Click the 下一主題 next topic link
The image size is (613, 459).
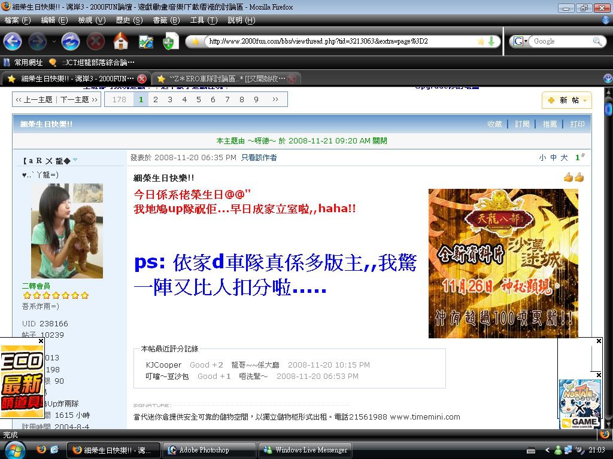(78, 100)
